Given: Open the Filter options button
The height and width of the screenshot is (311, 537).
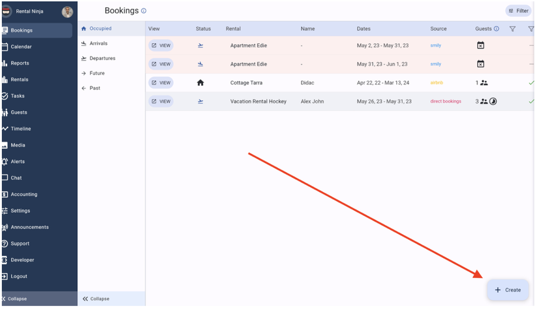Looking at the screenshot, I should coord(518,11).
